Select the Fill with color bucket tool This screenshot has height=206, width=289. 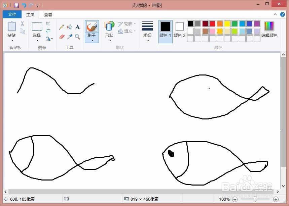click(x=70, y=27)
